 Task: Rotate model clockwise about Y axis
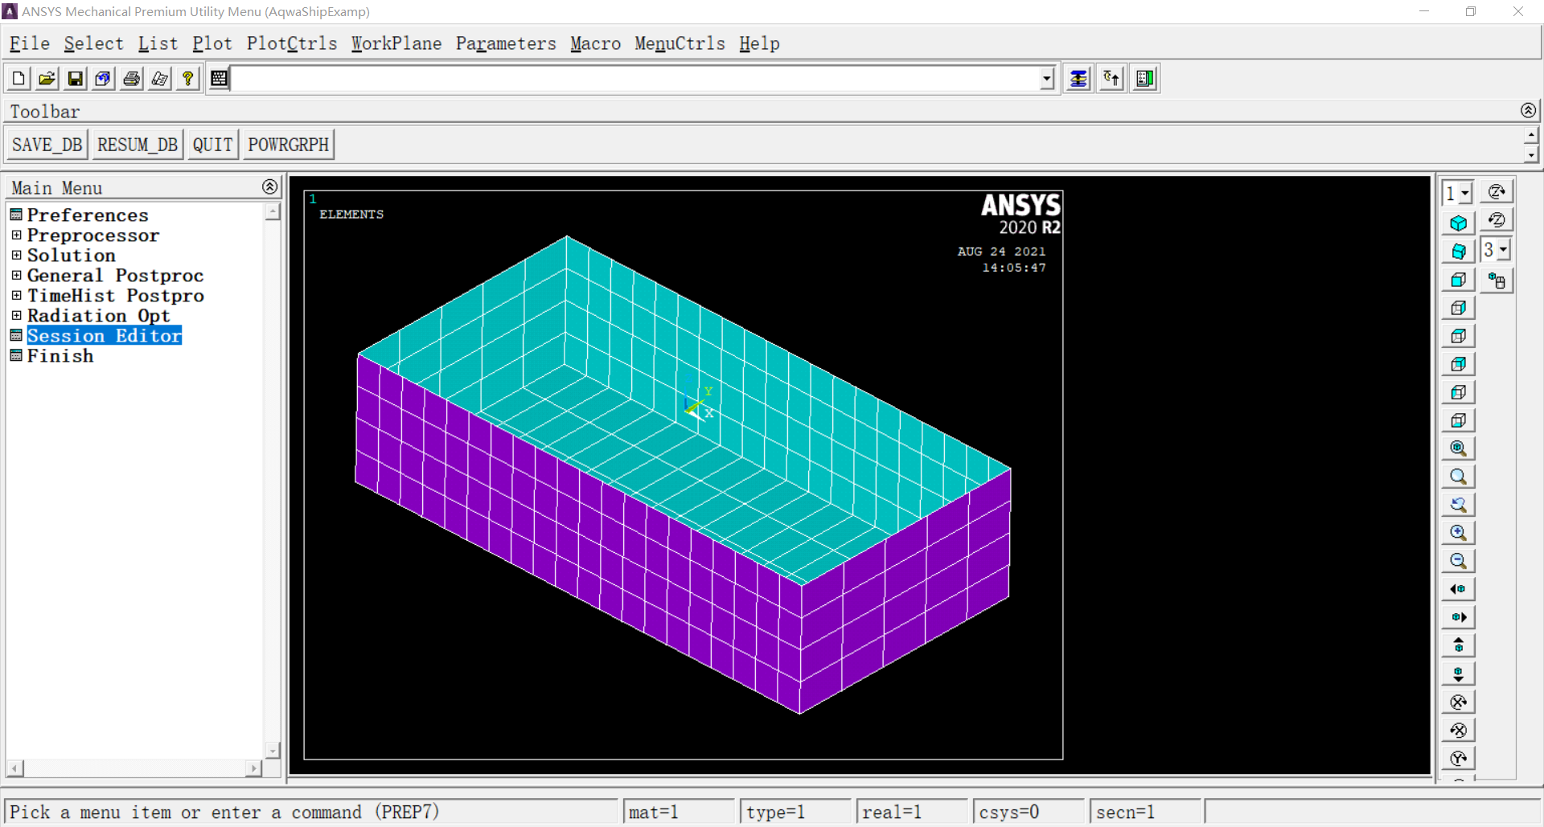[1458, 758]
